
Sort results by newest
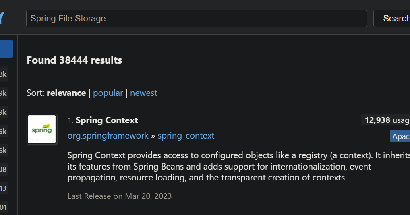pyautogui.click(x=143, y=93)
